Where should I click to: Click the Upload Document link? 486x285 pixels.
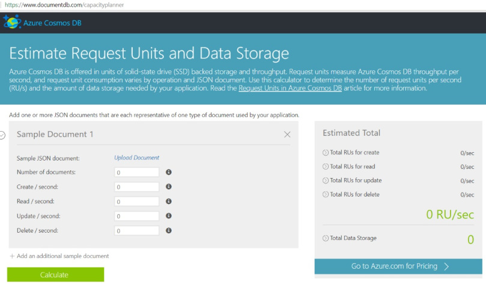tap(137, 158)
